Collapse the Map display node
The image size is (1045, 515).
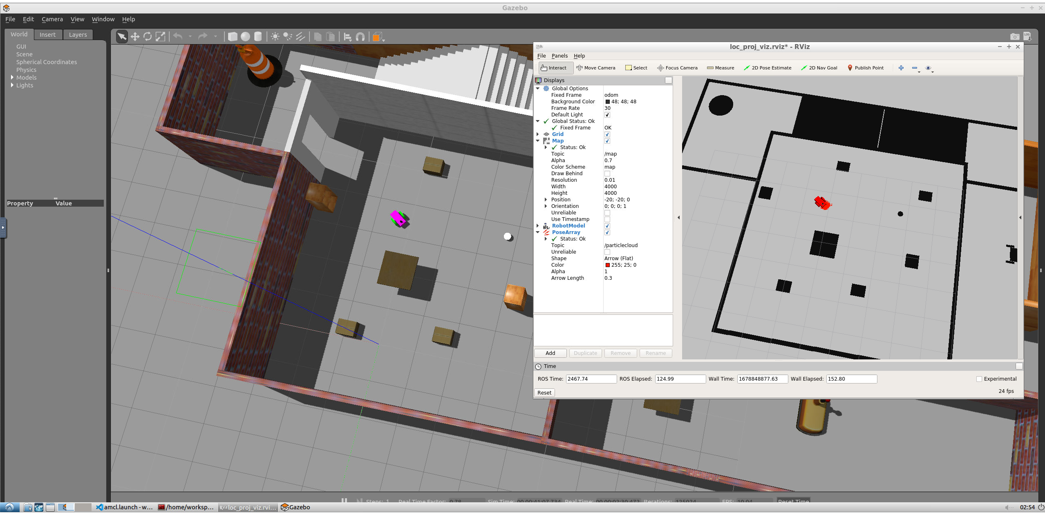(x=538, y=141)
